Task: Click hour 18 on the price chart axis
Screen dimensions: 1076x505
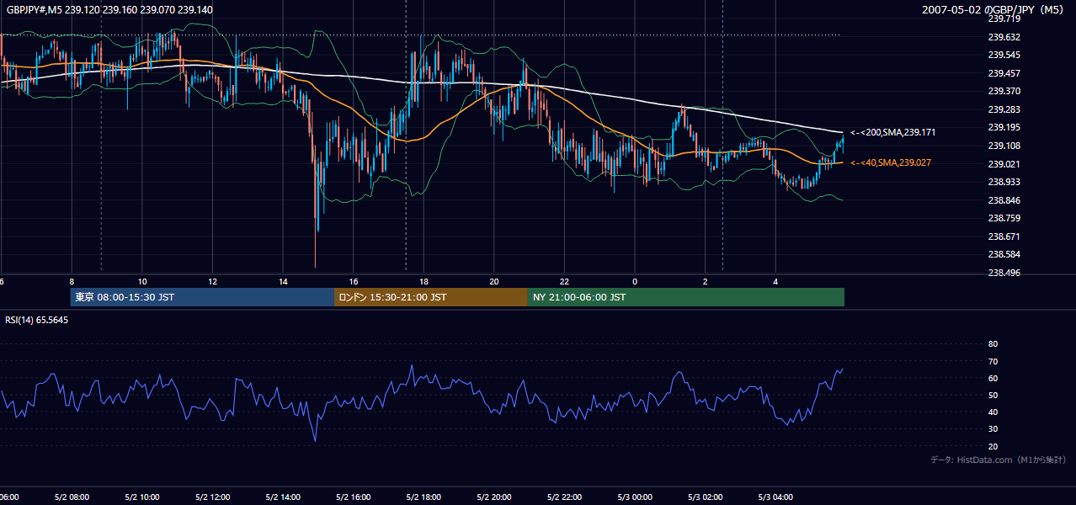Action: (423, 282)
